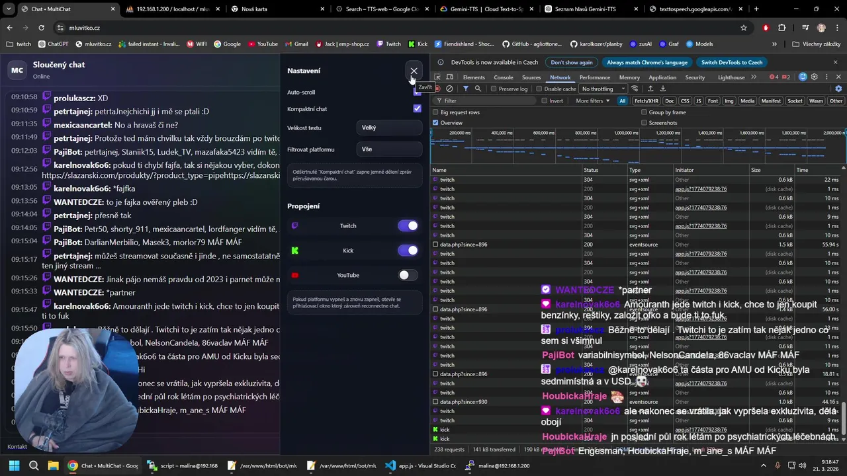Open DevTools three-dot menu
Image resolution: width=847 pixels, height=476 pixels.
pos(825,77)
